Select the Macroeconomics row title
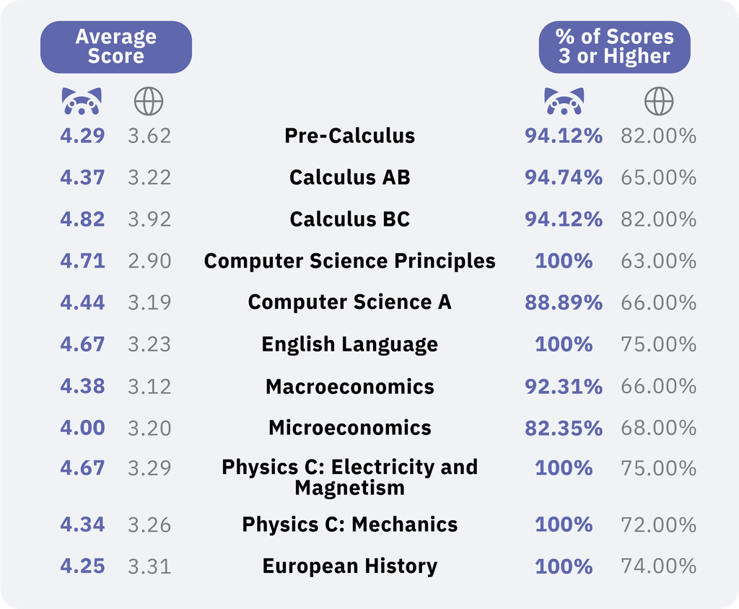 pos(350,387)
